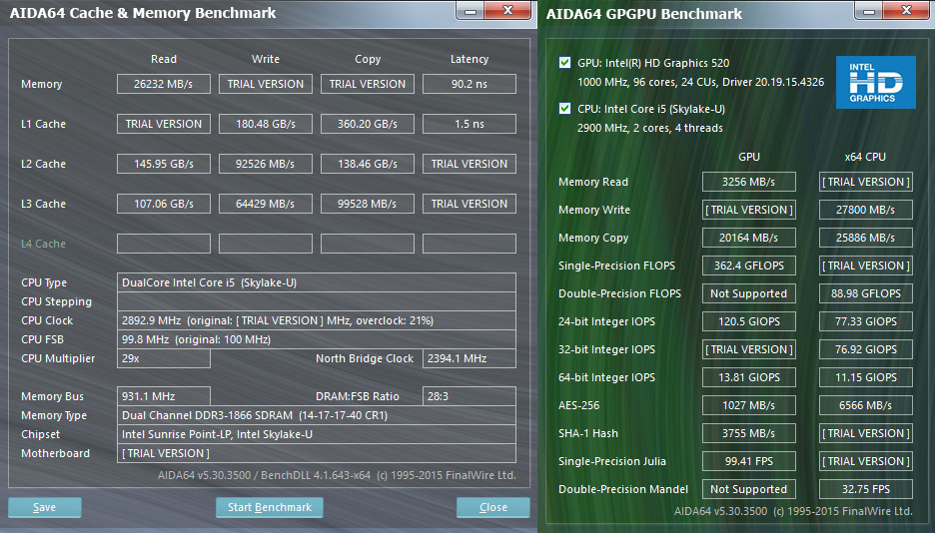The width and height of the screenshot is (935, 533).
Task: Click the GPU 13.81 GIOPS value
Action: [x=749, y=378]
